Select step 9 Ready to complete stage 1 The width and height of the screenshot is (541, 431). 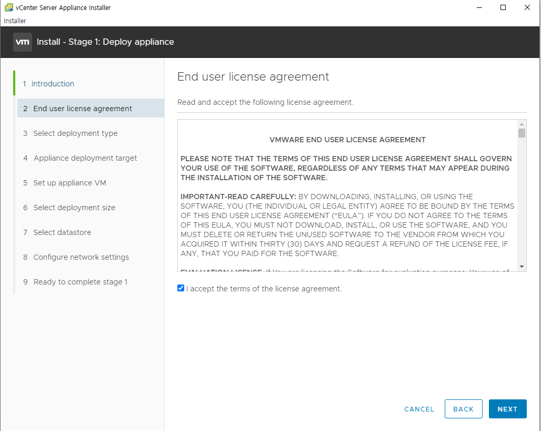tap(75, 282)
